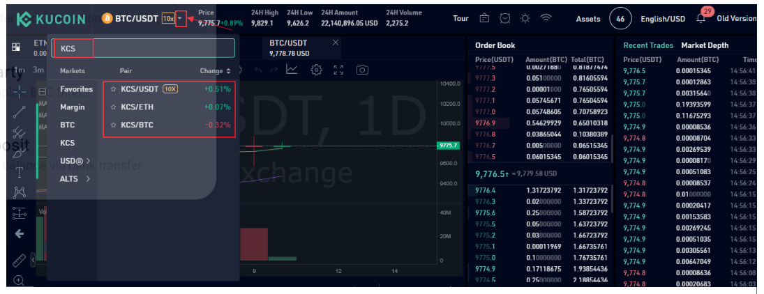The image size is (764, 294).
Task: Toggle light theme with sun icon
Action: (525, 19)
